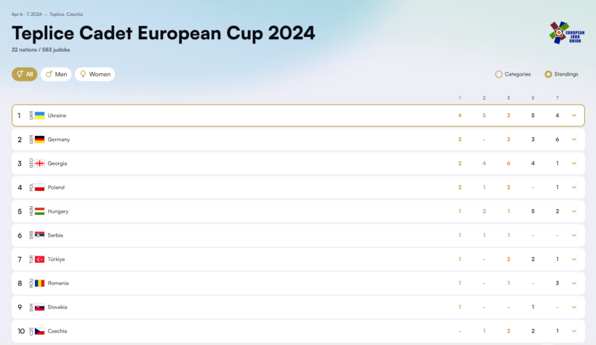The height and width of the screenshot is (345, 596).
Task: Click the Germany flag icon
Action: click(39, 139)
